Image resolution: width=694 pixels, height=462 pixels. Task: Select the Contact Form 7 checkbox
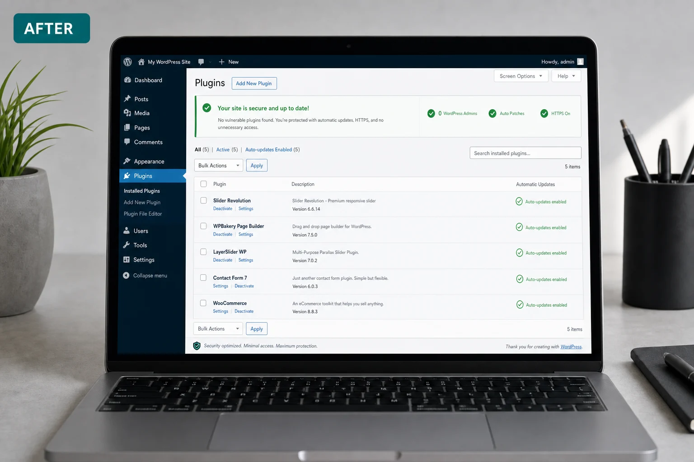coord(203,277)
